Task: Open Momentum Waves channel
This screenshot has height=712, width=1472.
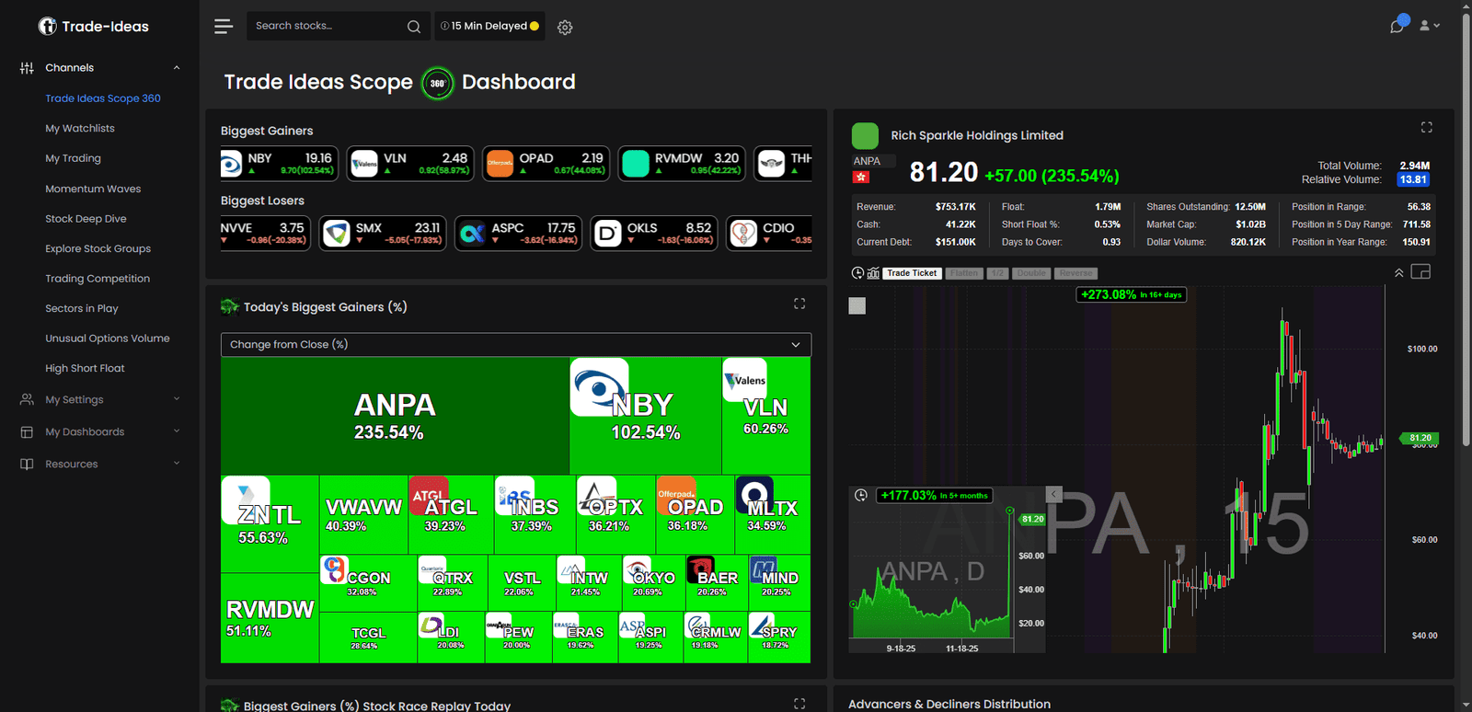Action: [93, 189]
